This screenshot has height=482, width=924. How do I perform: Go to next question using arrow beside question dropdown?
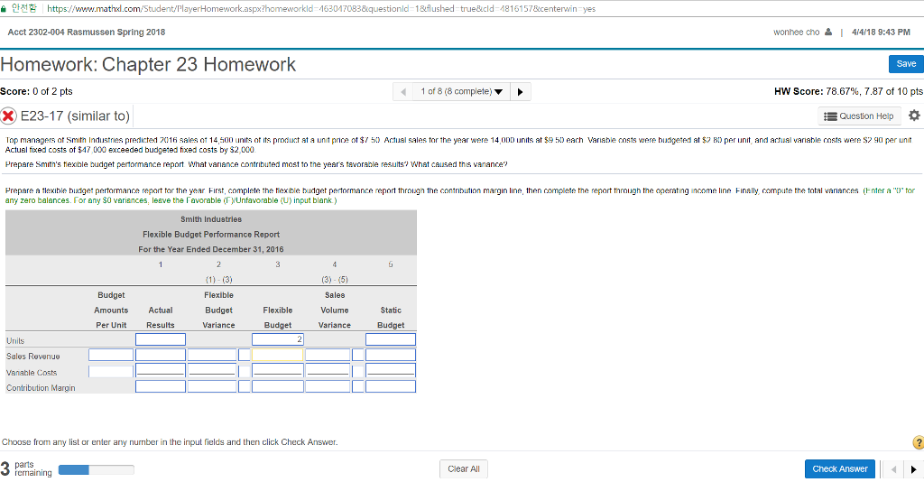pos(521,92)
